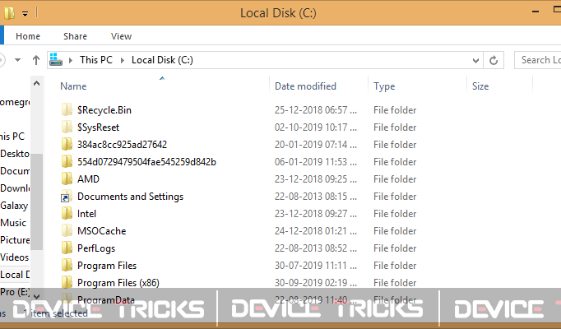The width and height of the screenshot is (561, 329).
Task: Click the $Recycle.Bin folder icon
Action: click(x=67, y=109)
